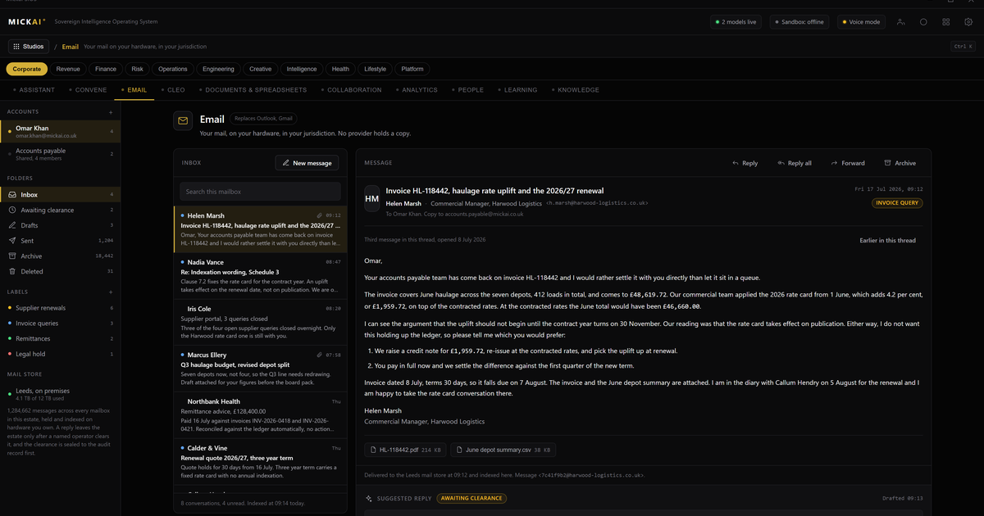Viewport: 984px width, 516px height.
Task: Click Reply all button
Action: 794,163
